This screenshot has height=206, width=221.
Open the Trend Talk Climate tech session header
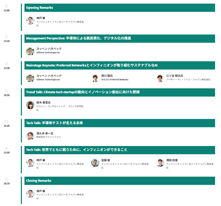click(x=120, y=92)
